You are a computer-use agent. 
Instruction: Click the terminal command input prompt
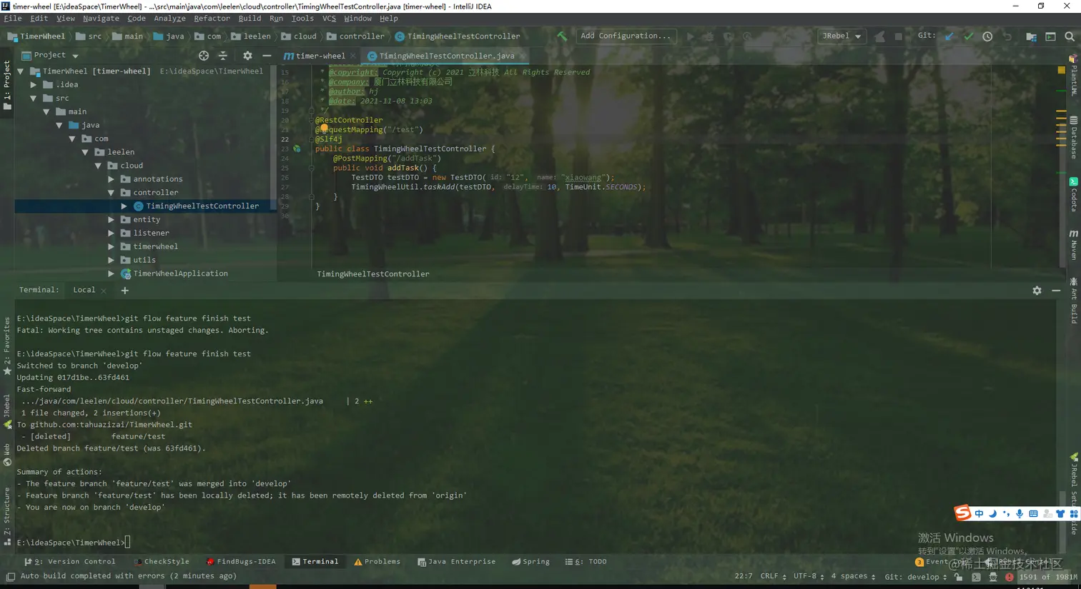(127, 543)
